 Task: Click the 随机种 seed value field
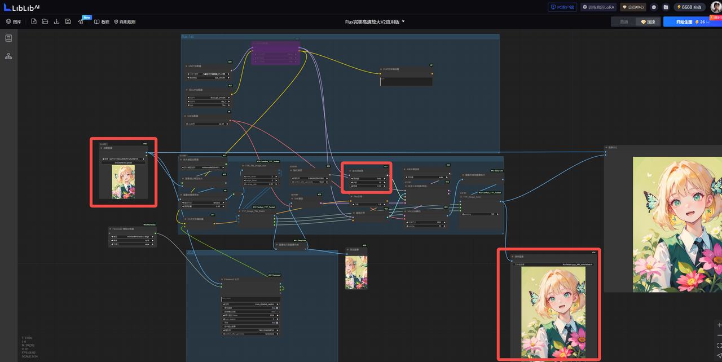[309, 178]
